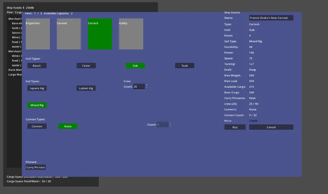The width and height of the screenshot is (328, 194).
Task: Toggle the Carry Pinnace option
Action: 35,167
